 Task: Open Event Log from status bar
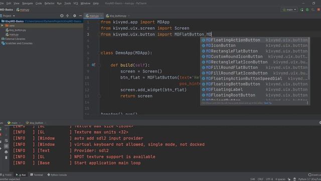tap(314, 175)
